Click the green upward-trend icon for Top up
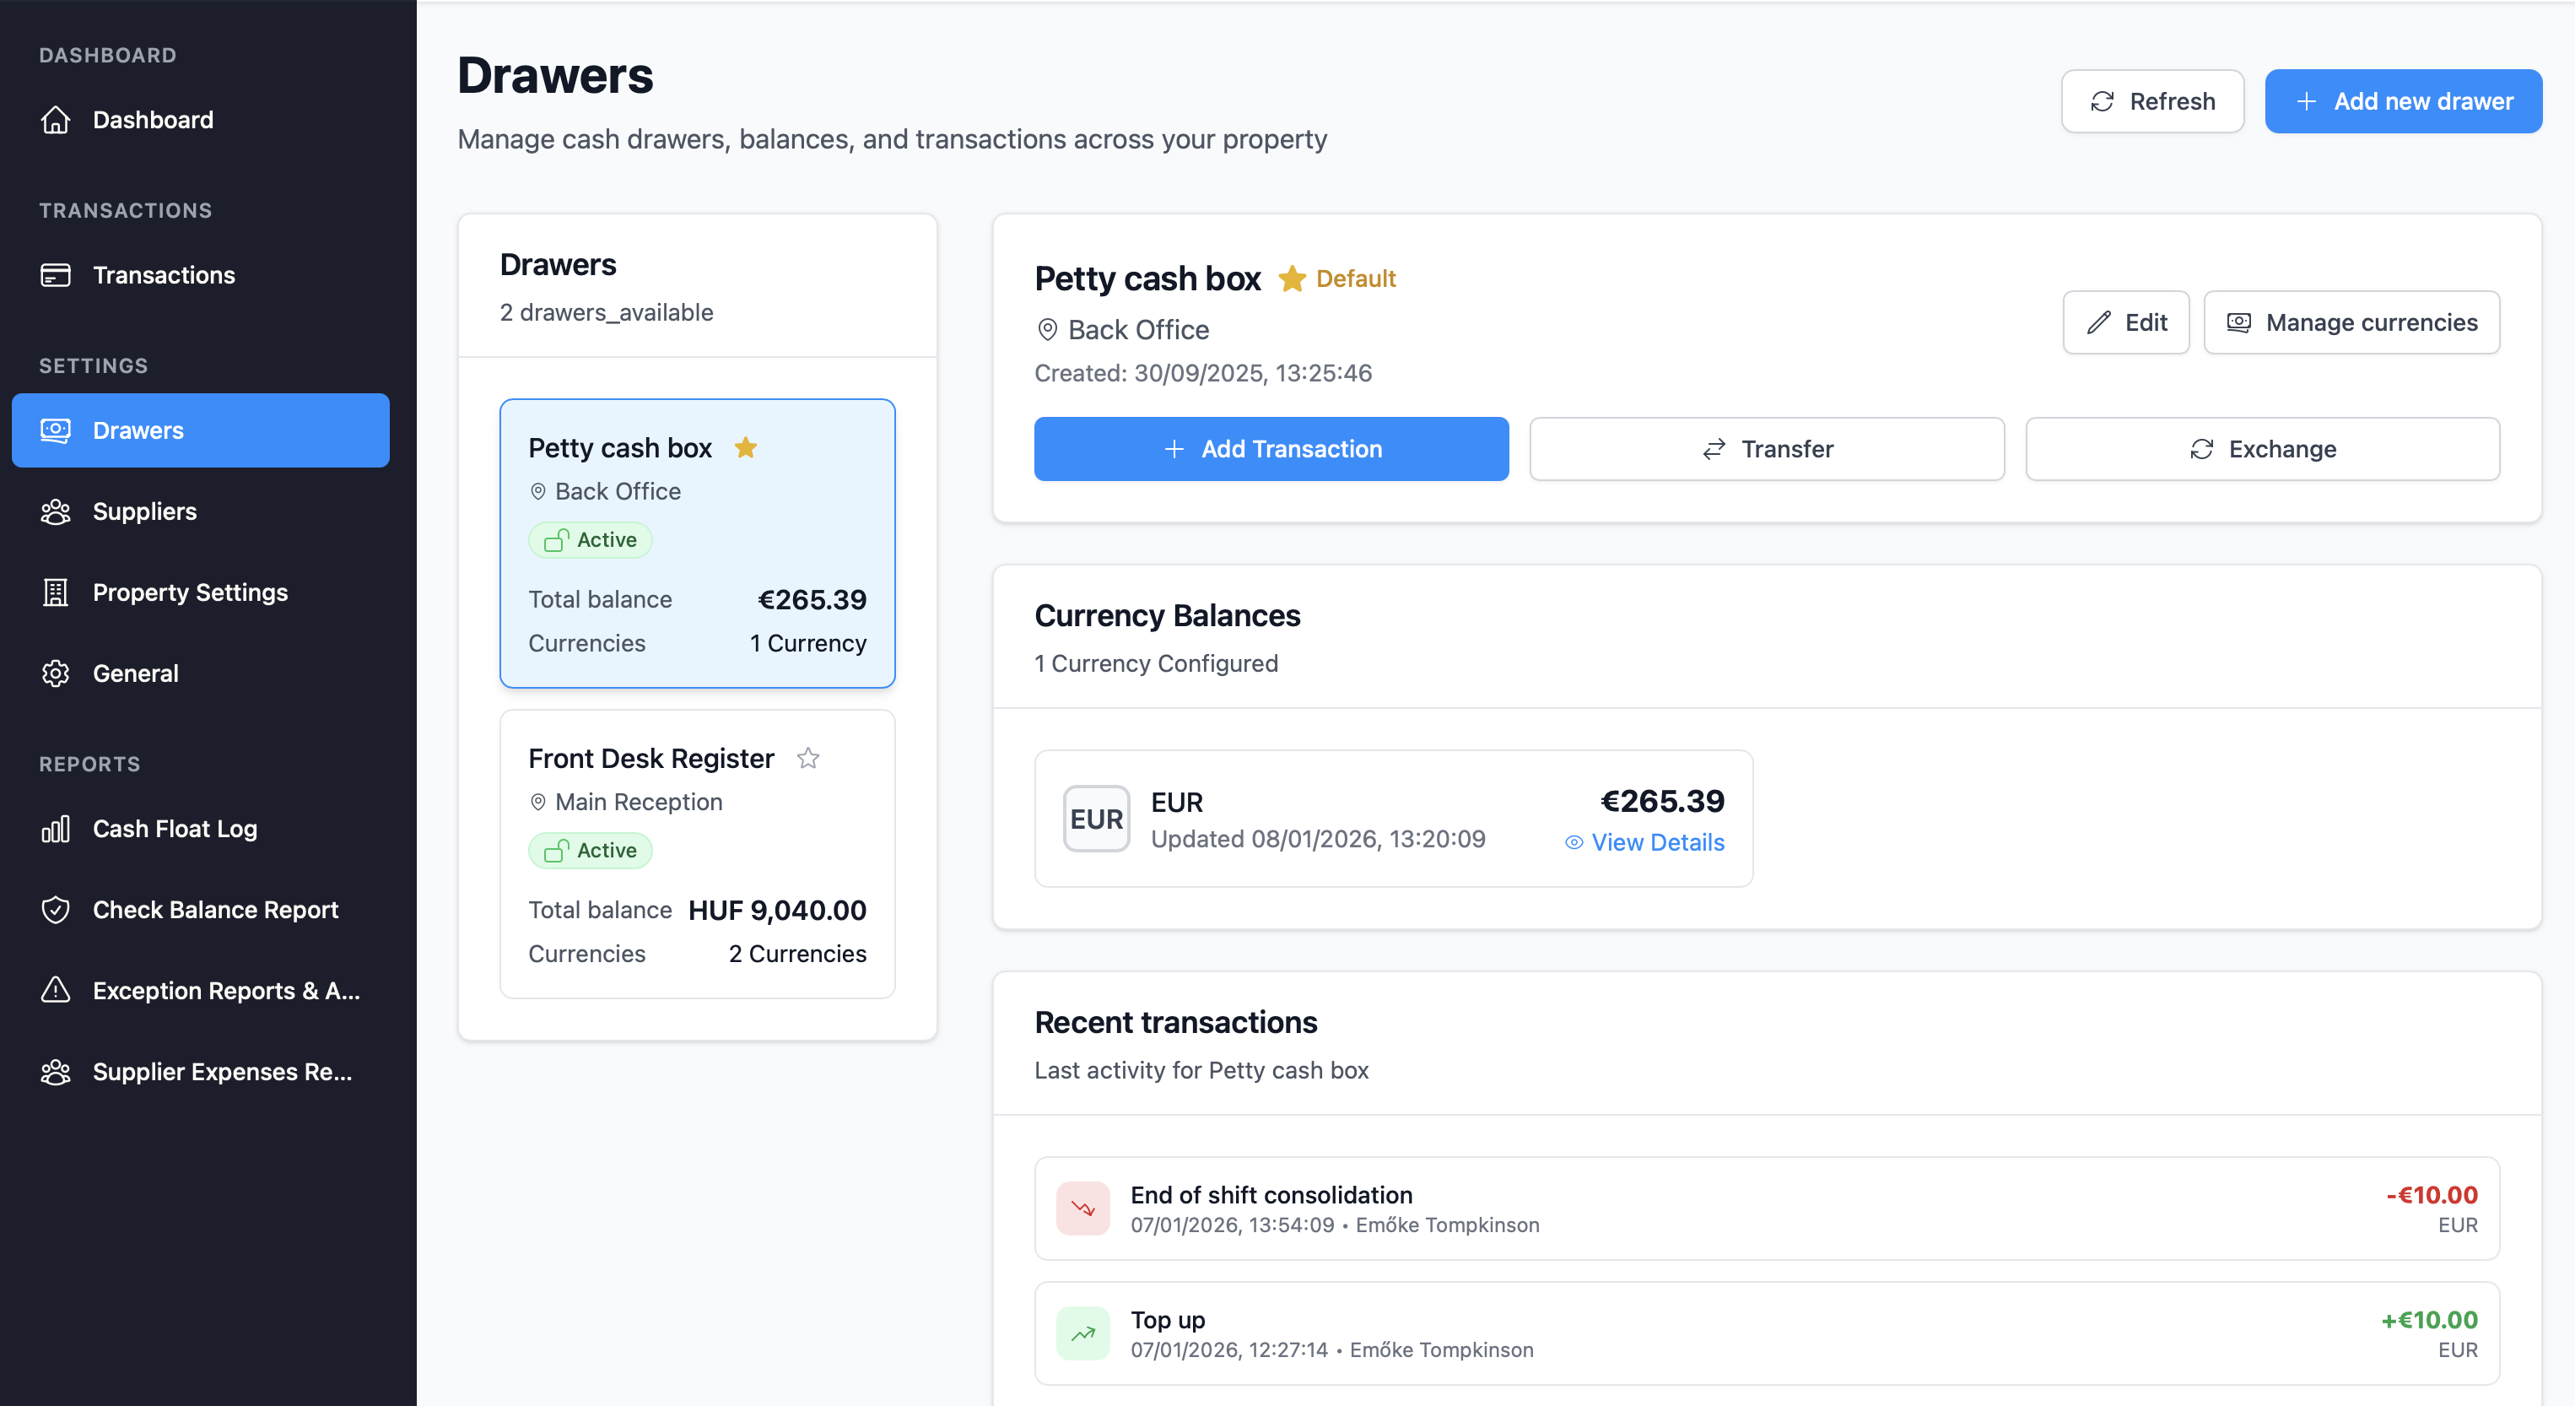 click(1082, 1333)
